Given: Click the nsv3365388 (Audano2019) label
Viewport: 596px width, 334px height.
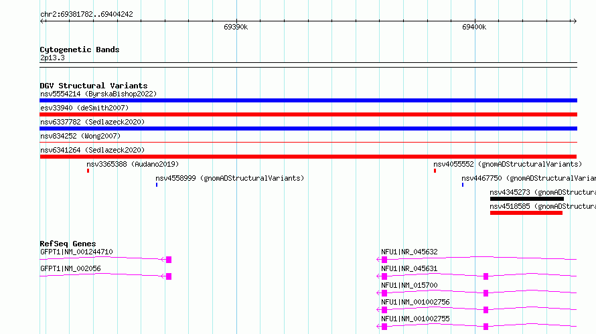Looking at the screenshot, I should 133,164.
